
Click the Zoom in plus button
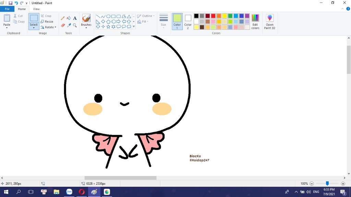coord(343,184)
